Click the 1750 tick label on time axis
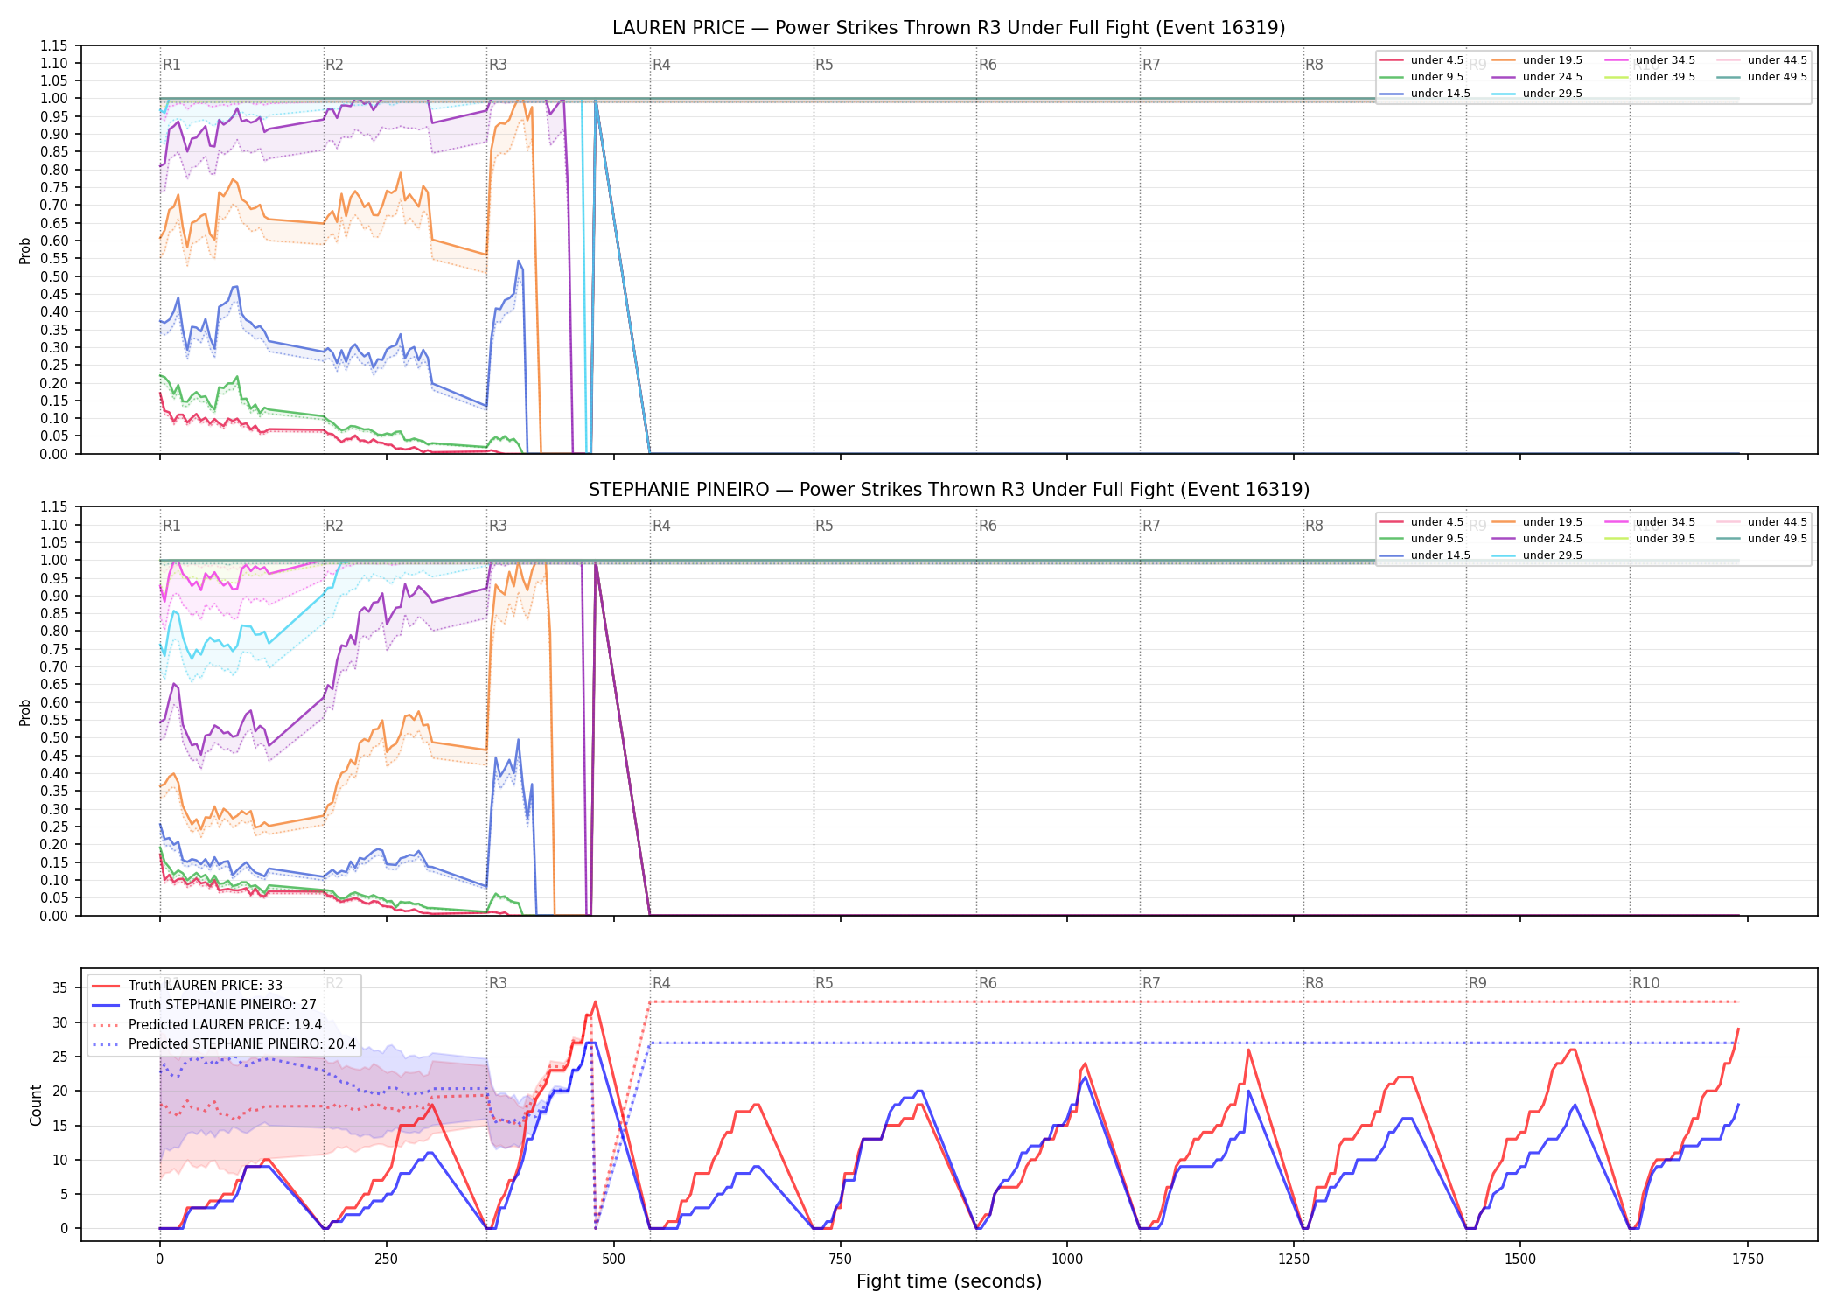This screenshot has height=1312, width=1837. click(1748, 1260)
